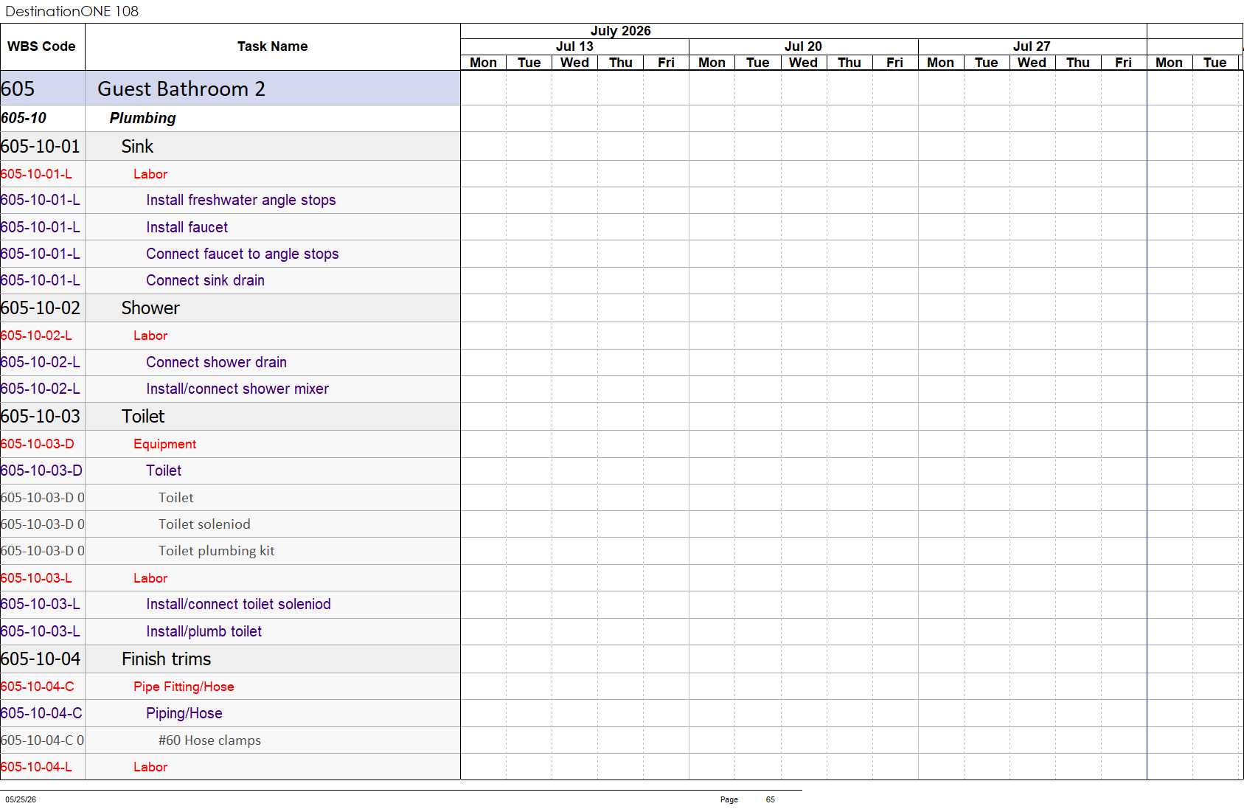The image size is (1244, 809).
Task: Select the 'Toilet plumbing kit' item
Action: 216,551
